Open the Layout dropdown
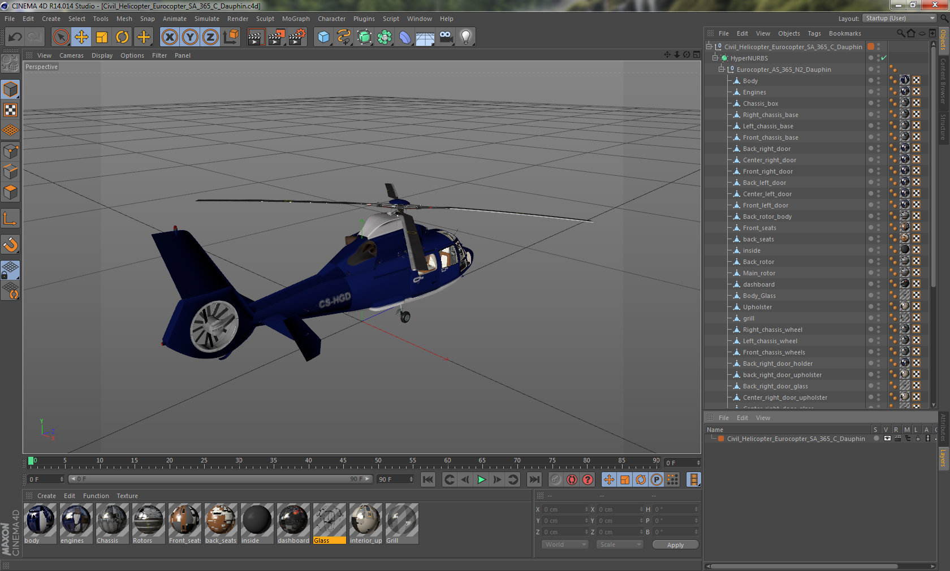Screen dimensions: 950x571 [x=900, y=19]
